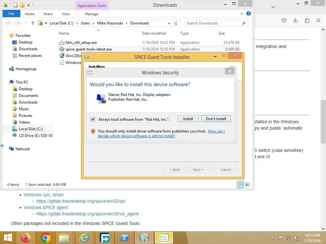Select Desktop under Favorites
The image size is (326, 244).
(x=25, y=42)
